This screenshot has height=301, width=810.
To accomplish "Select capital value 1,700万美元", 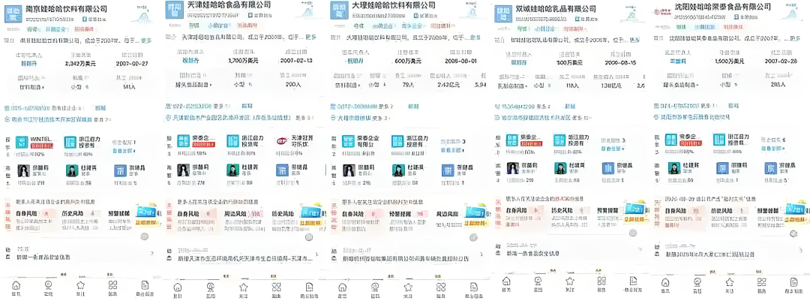I will (241, 61).
